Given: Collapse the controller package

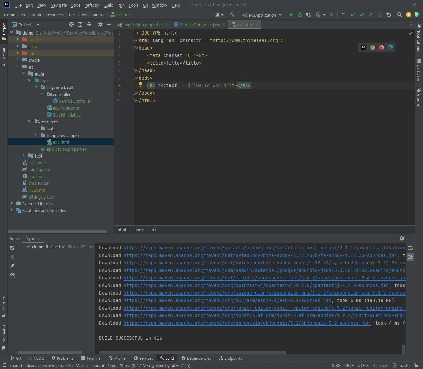Looking at the screenshot, I should [x=42, y=94].
